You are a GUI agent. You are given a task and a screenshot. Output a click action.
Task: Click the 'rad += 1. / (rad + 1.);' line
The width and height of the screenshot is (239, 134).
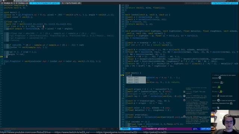22,52
